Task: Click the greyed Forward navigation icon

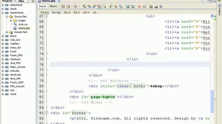Action: pos(76,6)
